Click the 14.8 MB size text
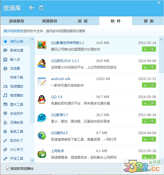This screenshot has height=175, width=164. coord(103,43)
